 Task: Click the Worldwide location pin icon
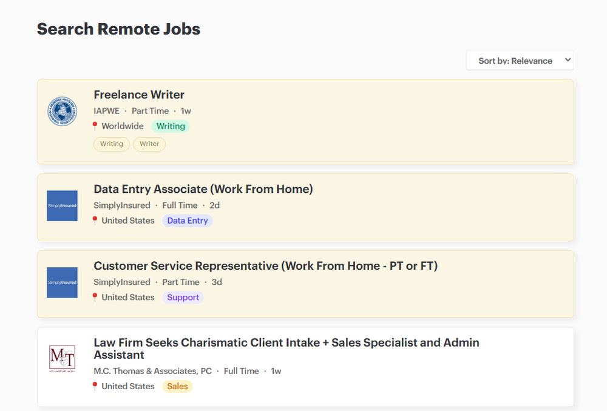coord(95,126)
